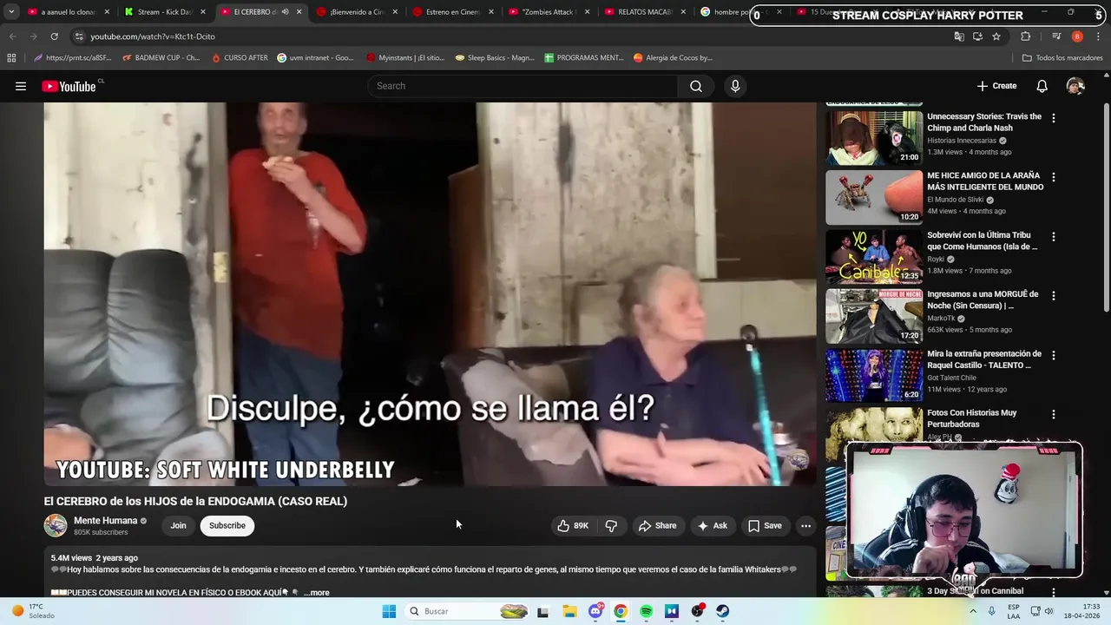Reload the page in Chrome
Screen dimensions: 1111x625
pyautogui.click(x=54, y=36)
